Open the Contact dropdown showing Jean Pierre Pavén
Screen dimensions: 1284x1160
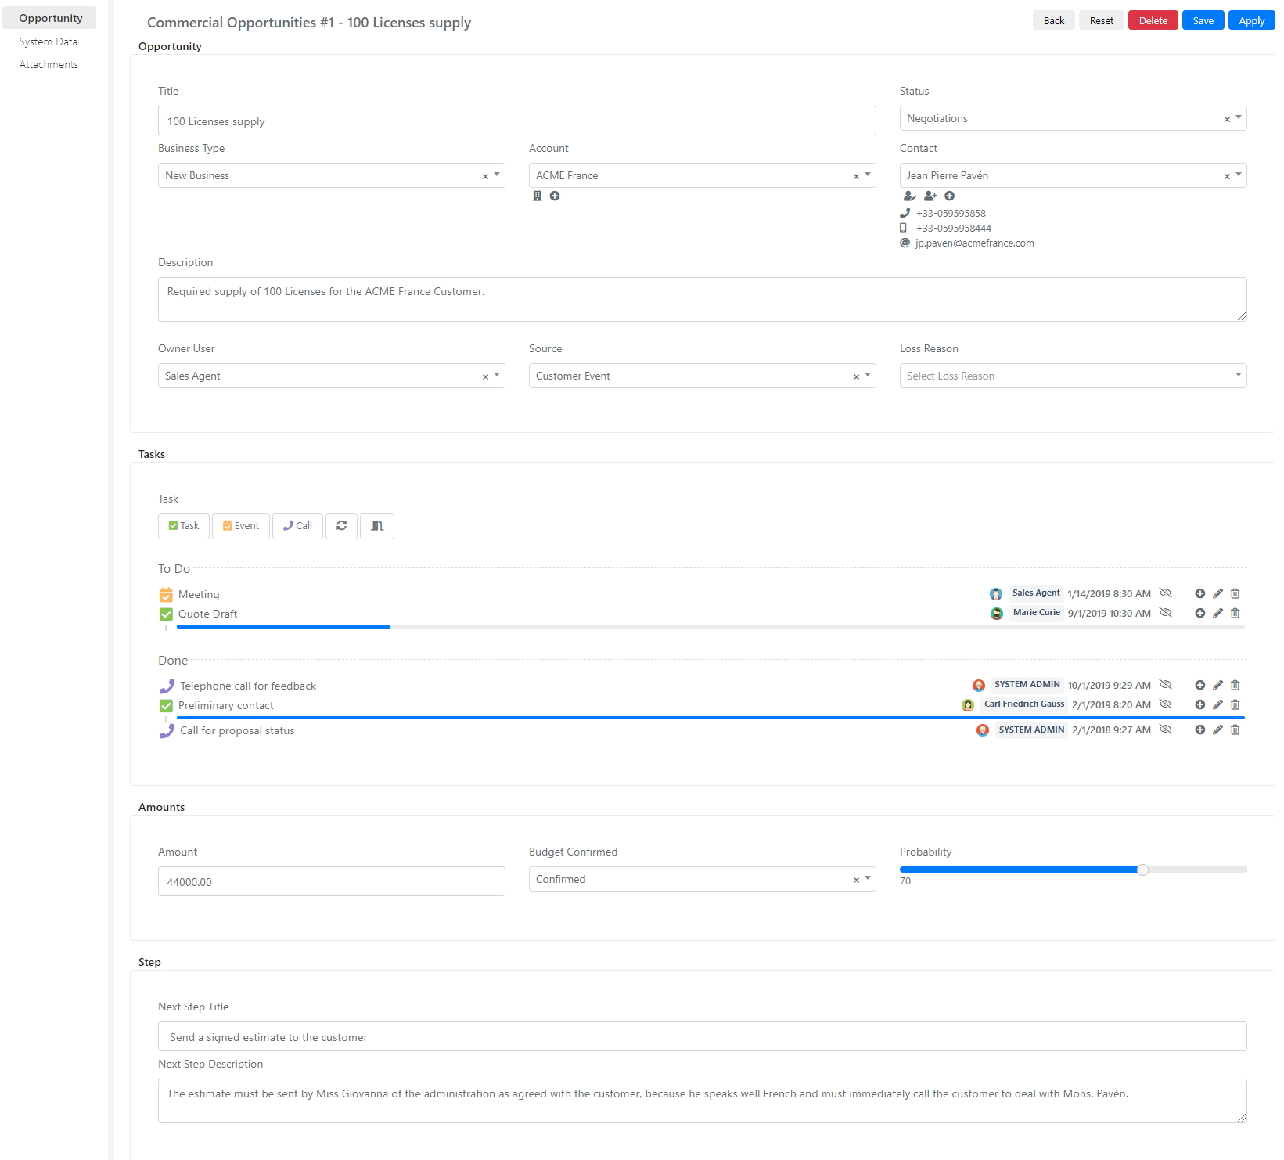tap(1073, 175)
